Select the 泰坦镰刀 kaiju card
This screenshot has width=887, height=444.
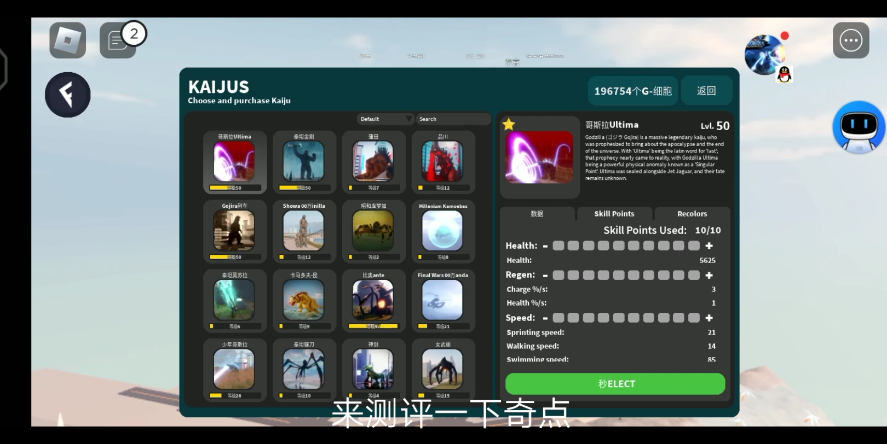click(304, 370)
